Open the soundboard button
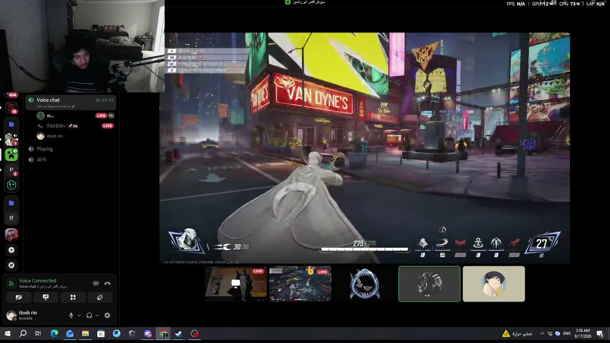610x343 pixels. pos(100,297)
